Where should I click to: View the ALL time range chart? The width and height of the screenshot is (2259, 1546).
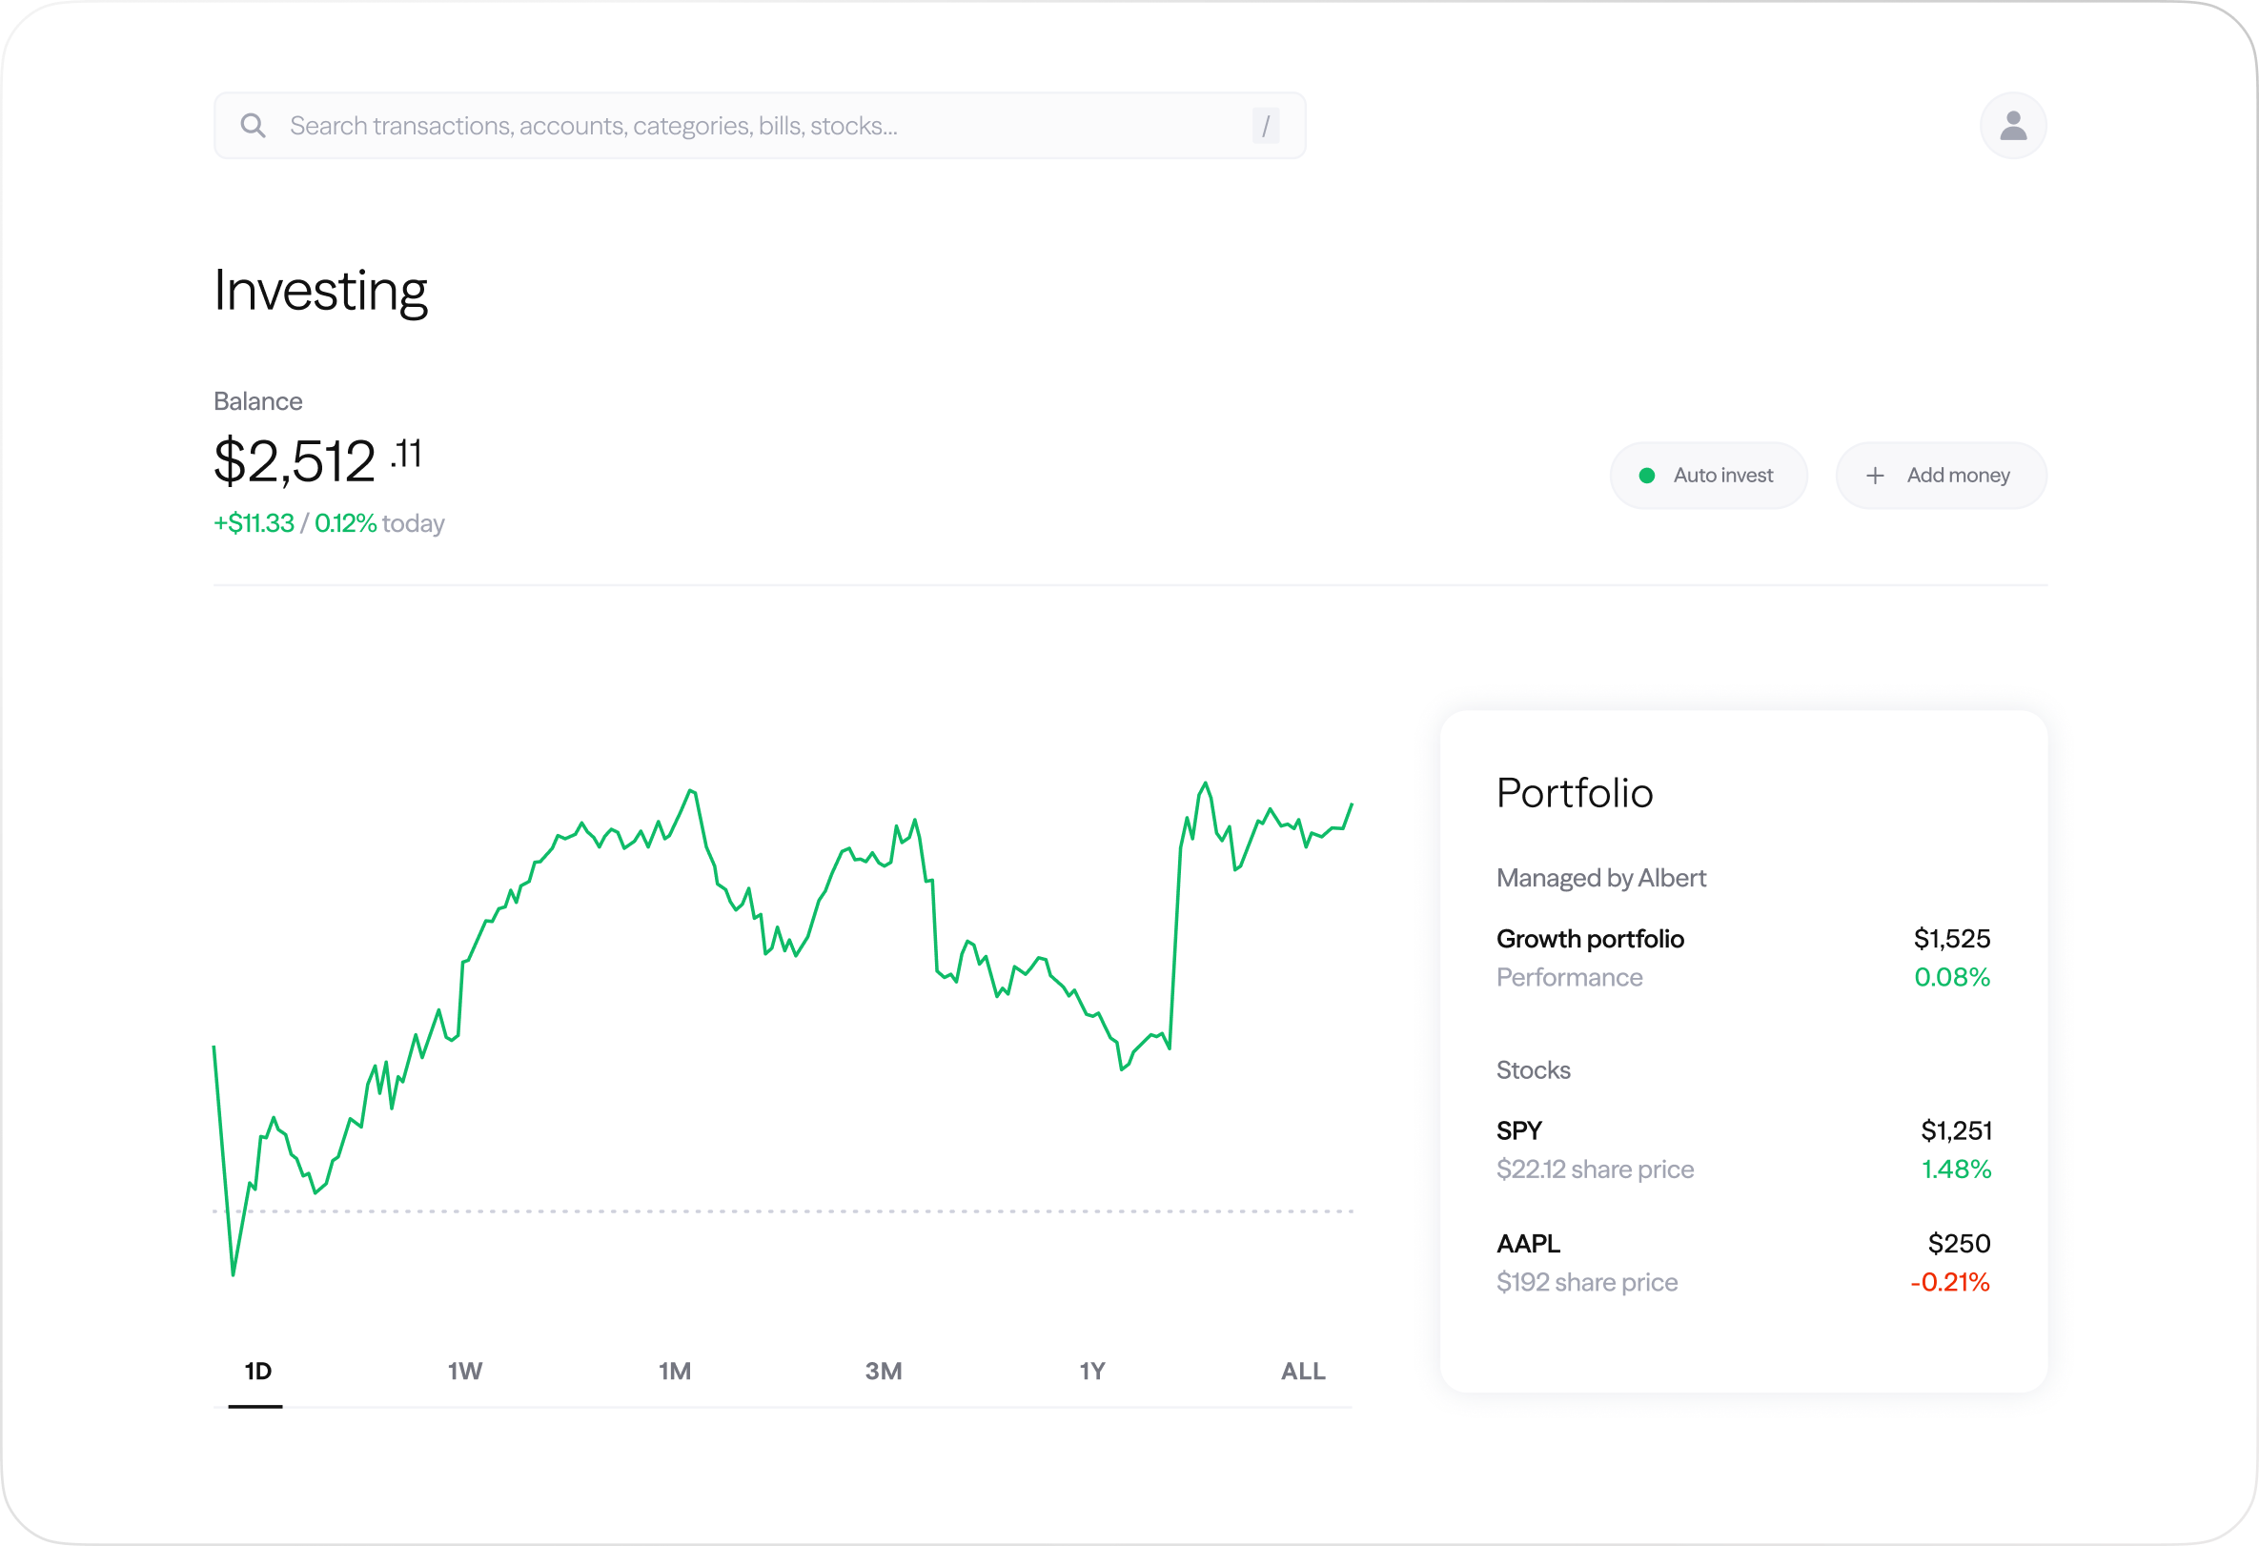pyautogui.click(x=1303, y=1370)
